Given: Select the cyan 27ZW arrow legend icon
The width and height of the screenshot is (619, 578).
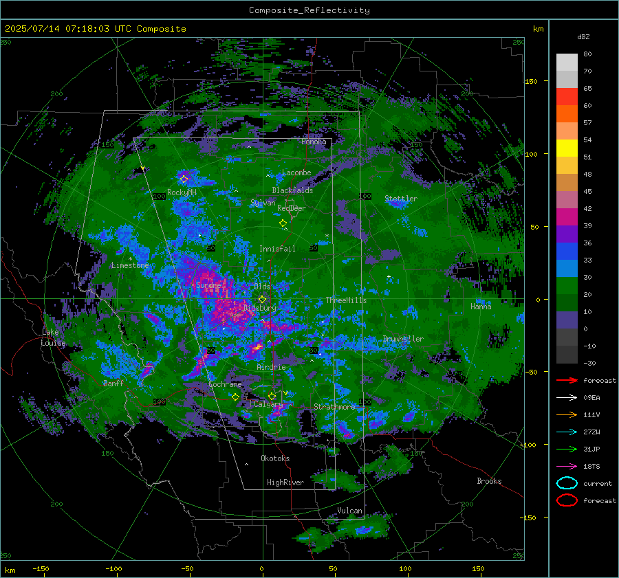Looking at the screenshot, I should [x=567, y=432].
